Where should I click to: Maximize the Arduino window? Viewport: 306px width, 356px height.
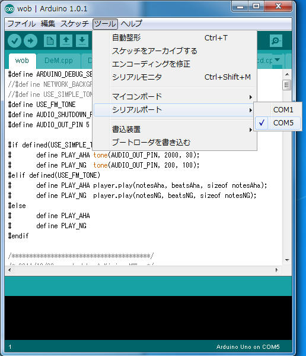256,6
